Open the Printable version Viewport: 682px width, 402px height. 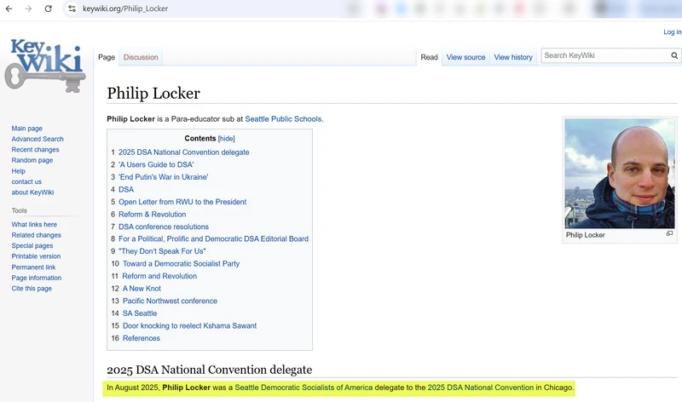coord(36,256)
